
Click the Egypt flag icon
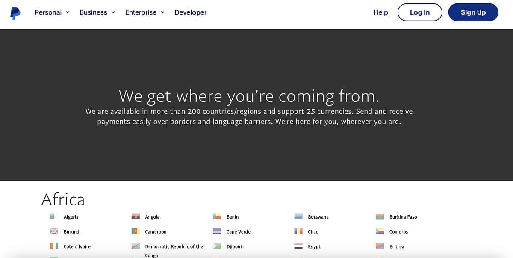298,246
